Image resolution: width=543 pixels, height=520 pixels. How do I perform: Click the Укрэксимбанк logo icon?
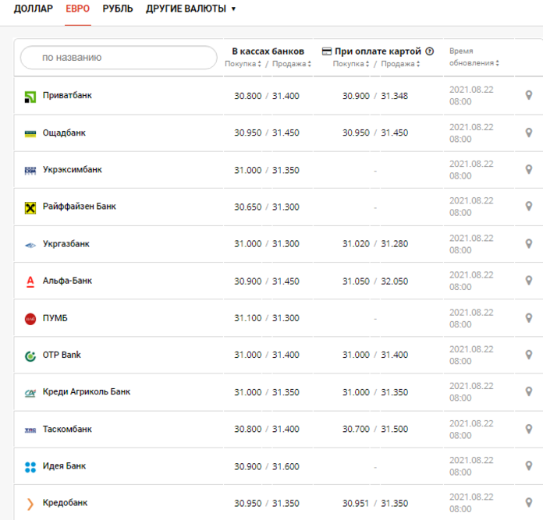pos(30,171)
